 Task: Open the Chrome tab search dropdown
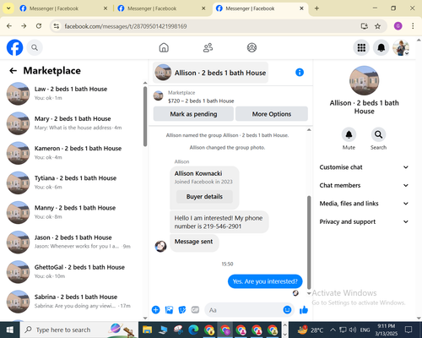click(8, 8)
